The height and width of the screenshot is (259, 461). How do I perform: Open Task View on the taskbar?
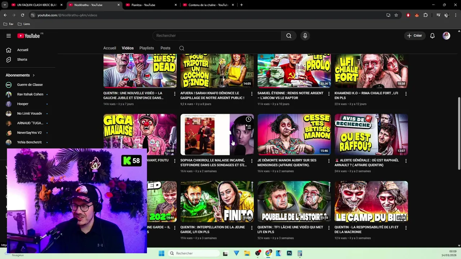[225, 253]
